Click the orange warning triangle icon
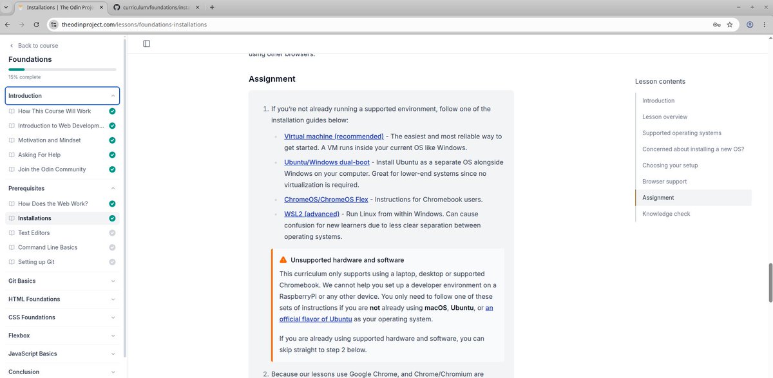This screenshot has width=773, height=378. click(283, 260)
